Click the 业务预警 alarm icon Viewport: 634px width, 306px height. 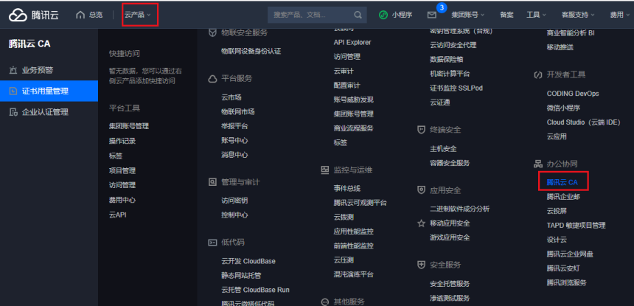[x=13, y=70]
